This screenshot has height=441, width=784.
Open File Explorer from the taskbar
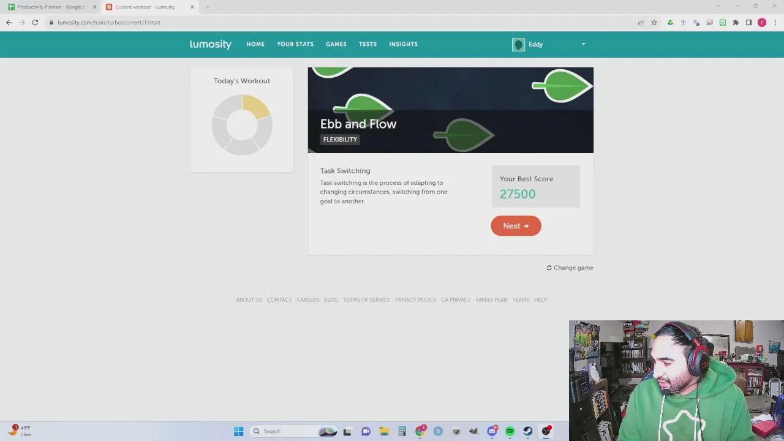384,431
